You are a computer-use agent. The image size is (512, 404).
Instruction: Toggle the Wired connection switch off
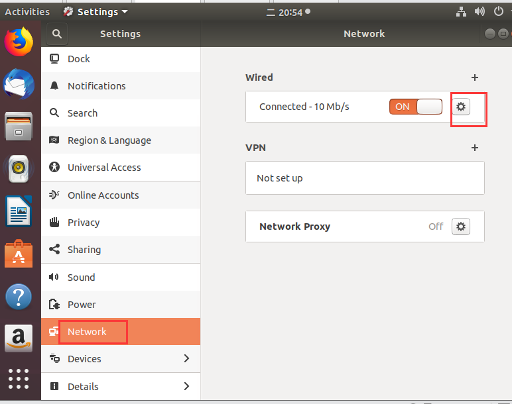(x=416, y=107)
